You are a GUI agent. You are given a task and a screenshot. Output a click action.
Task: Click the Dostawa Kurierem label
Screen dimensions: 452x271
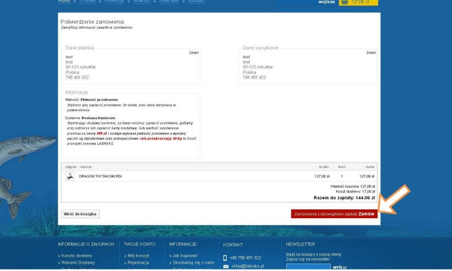[98, 118]
